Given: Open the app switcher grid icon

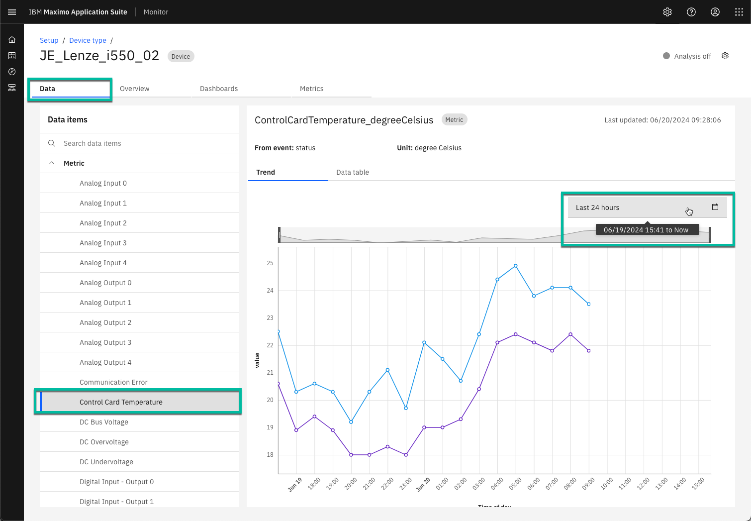Looking at the screenshot, I should click(x=739, y=12).
